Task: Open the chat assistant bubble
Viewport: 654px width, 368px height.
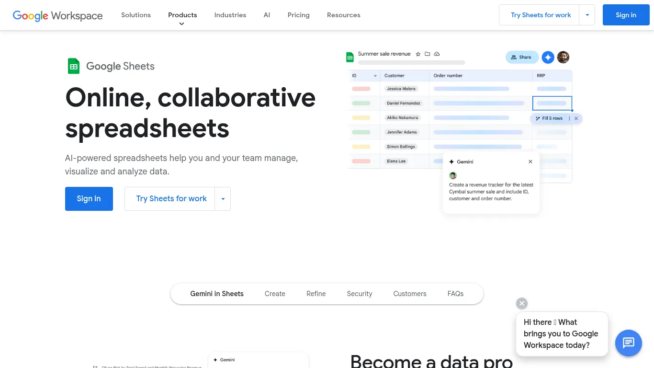Action: pyautogui.click(x=628, y=343)
